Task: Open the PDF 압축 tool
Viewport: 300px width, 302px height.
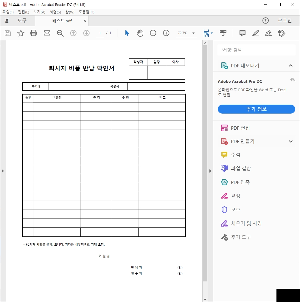Action: click(x=235, y=182)
